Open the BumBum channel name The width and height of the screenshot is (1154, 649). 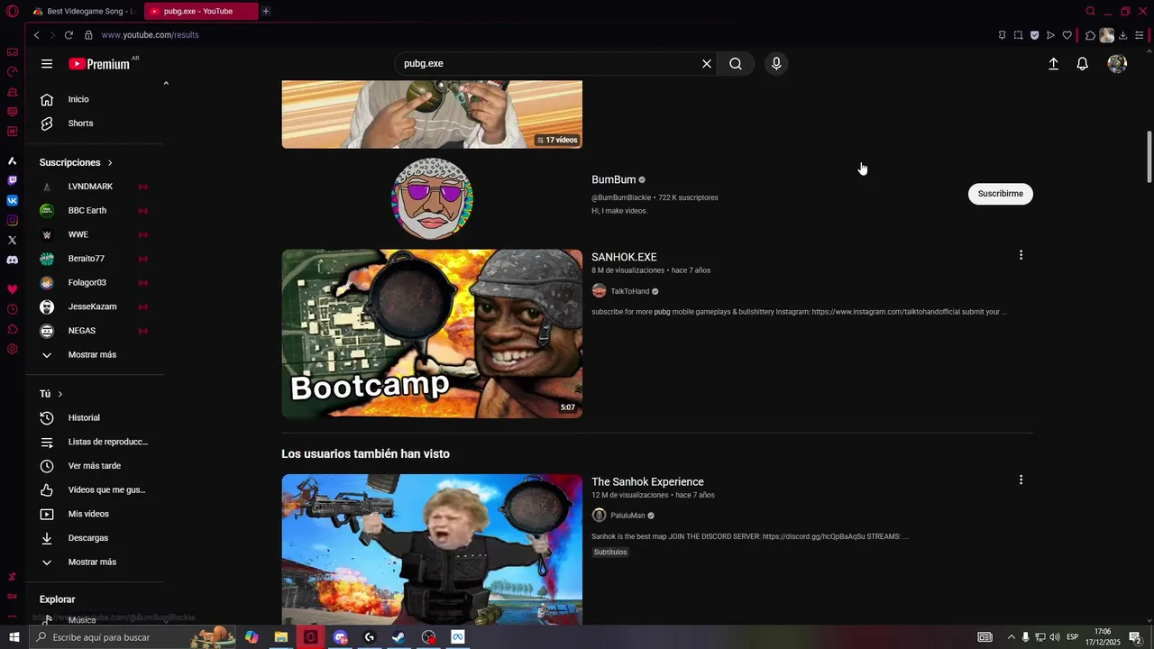[613, 179]
